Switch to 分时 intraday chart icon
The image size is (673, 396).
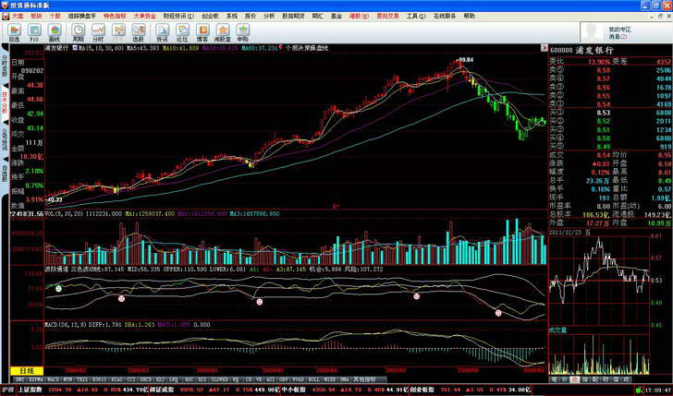[98, 32]
